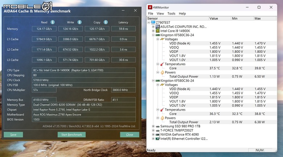283x157 pixels.
Task: Click the NVIDIA GeForce RTX 4090 icon
Action: tap(157, 135)
